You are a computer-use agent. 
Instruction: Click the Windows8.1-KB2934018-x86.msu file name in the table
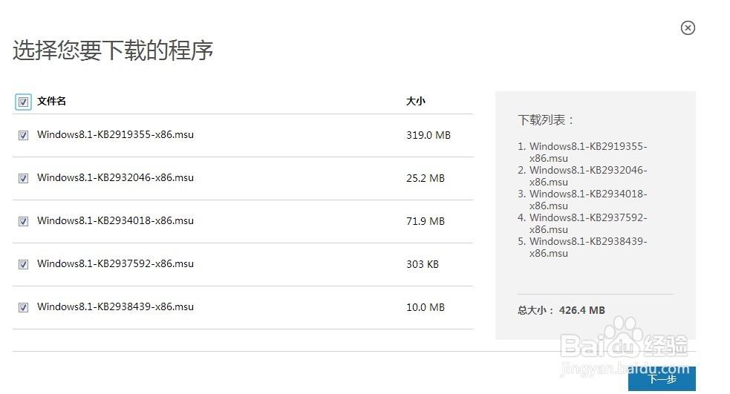[x=115, y=221]
